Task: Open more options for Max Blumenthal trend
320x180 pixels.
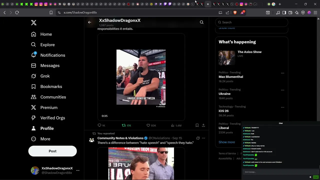Action: click(282, 73)
